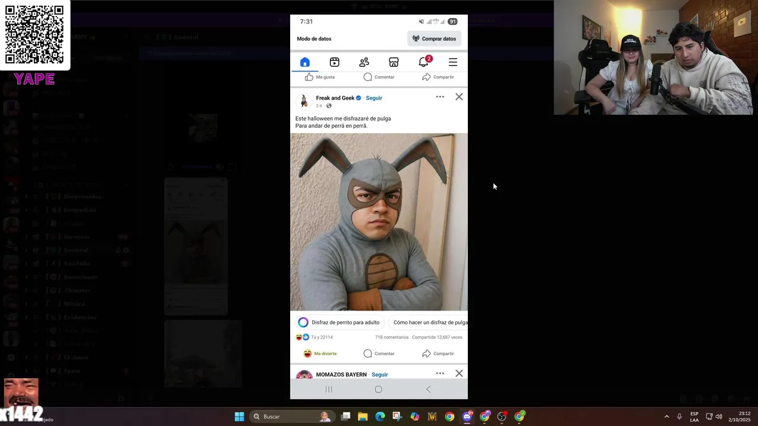758x426 pixels.
Task: Open Freak and Geek post options (three dots)
Action: (x=440, y=96)
